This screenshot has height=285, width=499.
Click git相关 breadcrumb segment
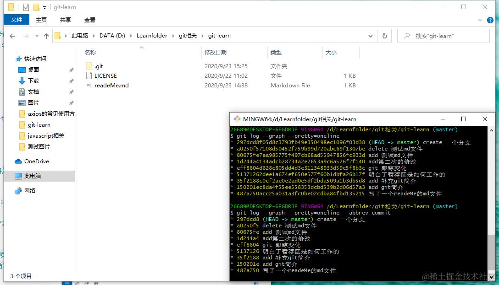pos(188,36)
